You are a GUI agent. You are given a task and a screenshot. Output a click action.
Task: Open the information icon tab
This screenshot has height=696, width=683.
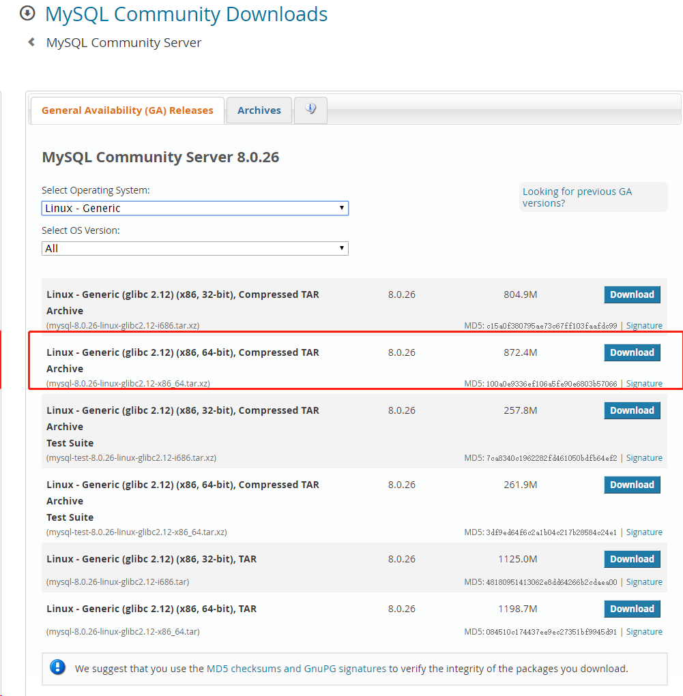310,110
